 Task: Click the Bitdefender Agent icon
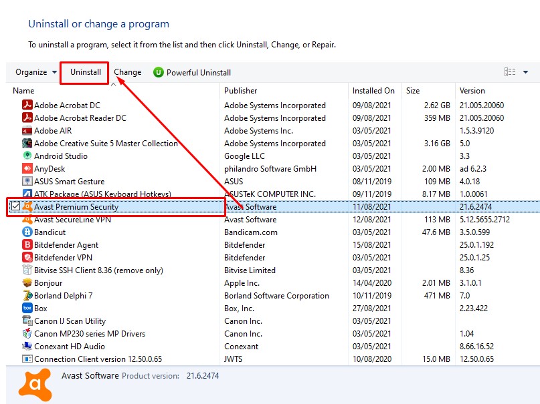coord(27,244)
